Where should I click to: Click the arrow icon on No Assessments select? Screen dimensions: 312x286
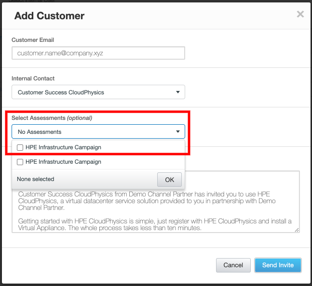pos(178,131)
